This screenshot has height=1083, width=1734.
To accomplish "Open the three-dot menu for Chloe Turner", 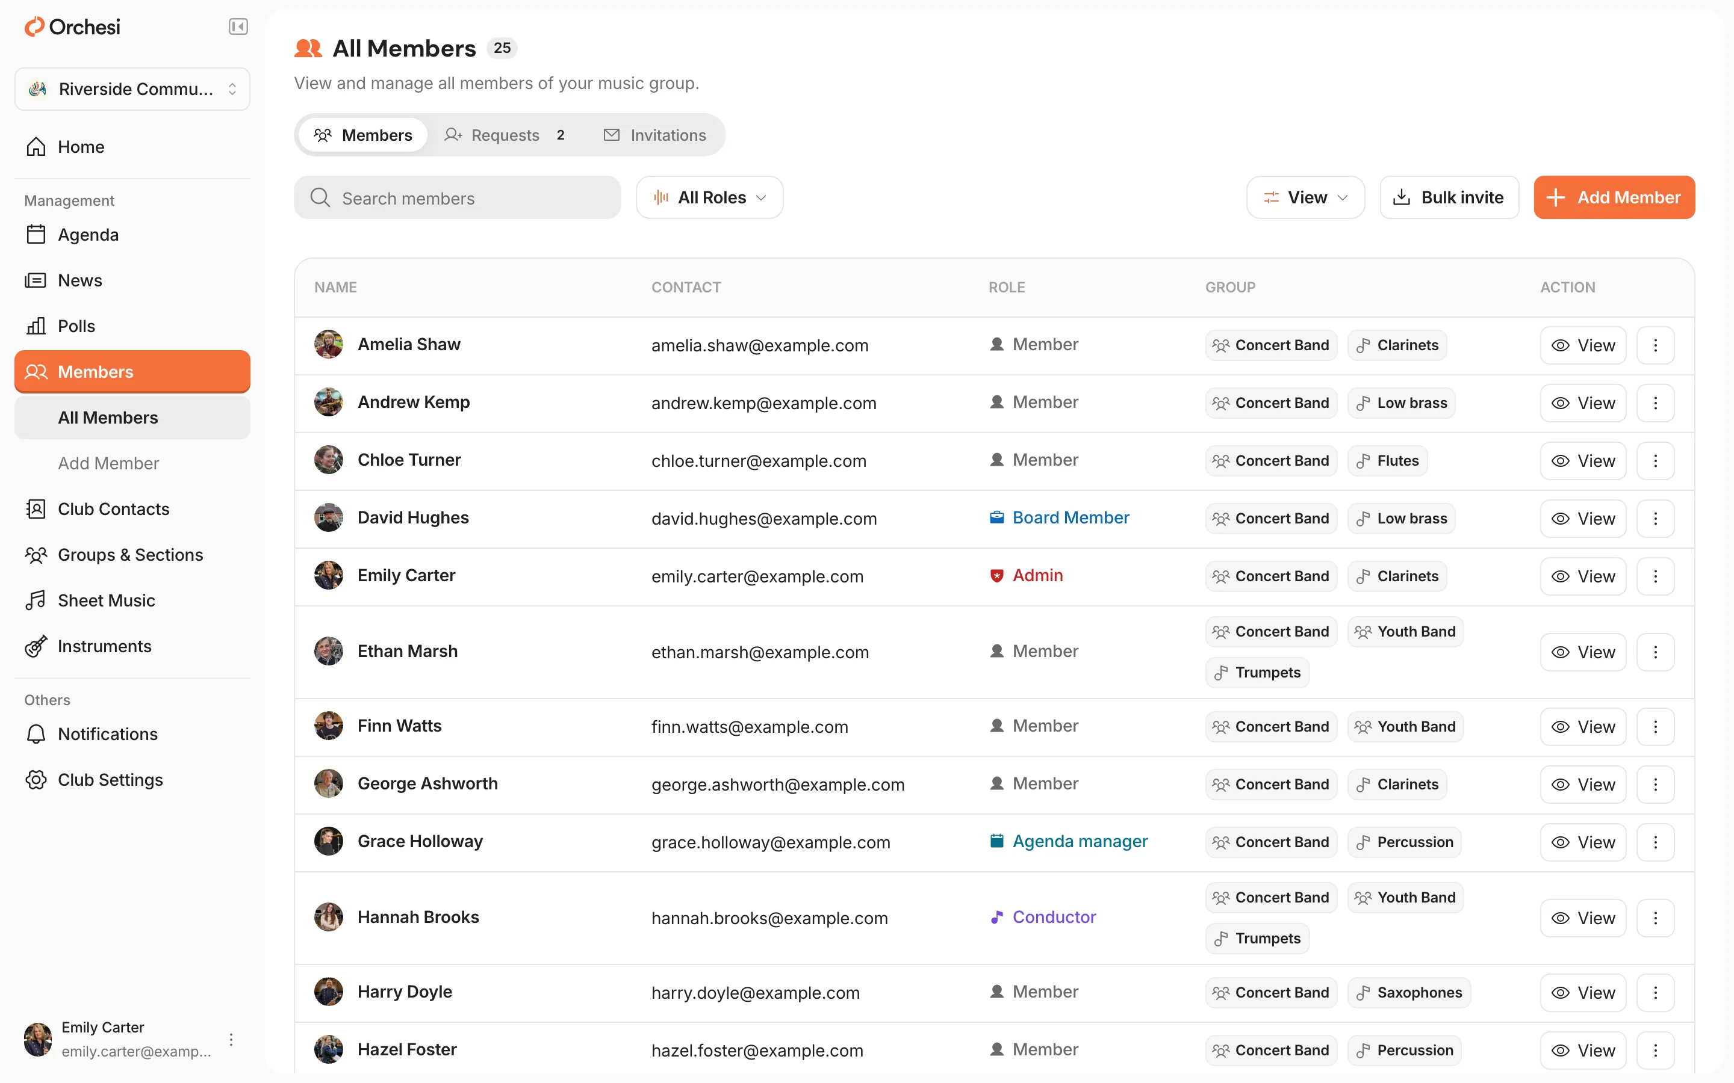I will coord(1655,460).
